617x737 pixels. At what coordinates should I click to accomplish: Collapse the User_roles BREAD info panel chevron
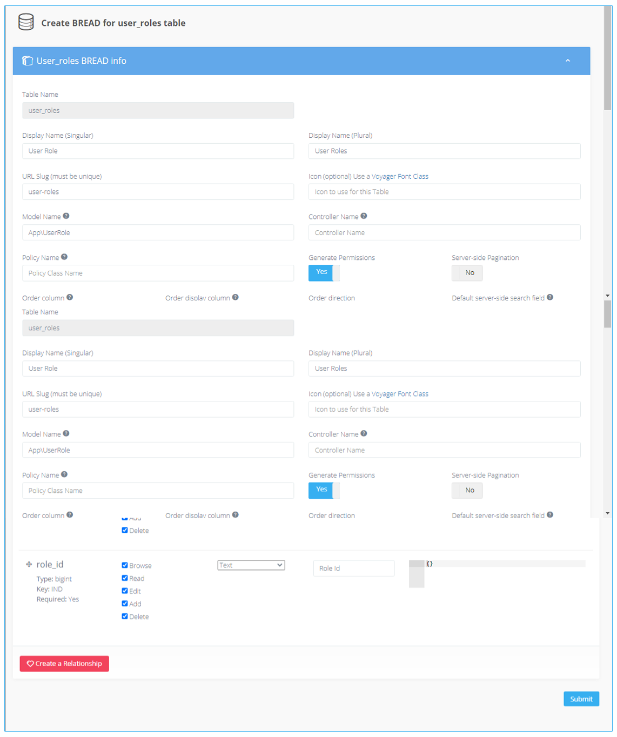[x=567, y=61]
